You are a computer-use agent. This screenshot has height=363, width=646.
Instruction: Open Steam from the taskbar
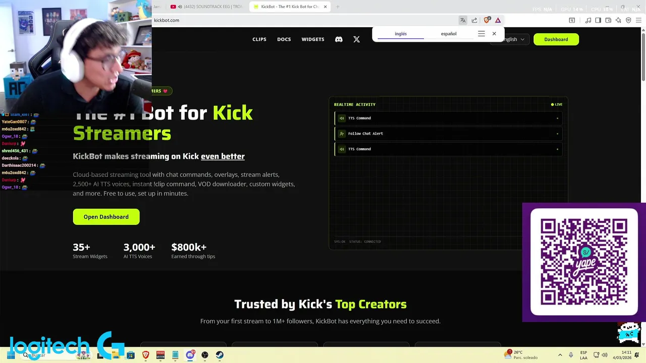point(220,355)
